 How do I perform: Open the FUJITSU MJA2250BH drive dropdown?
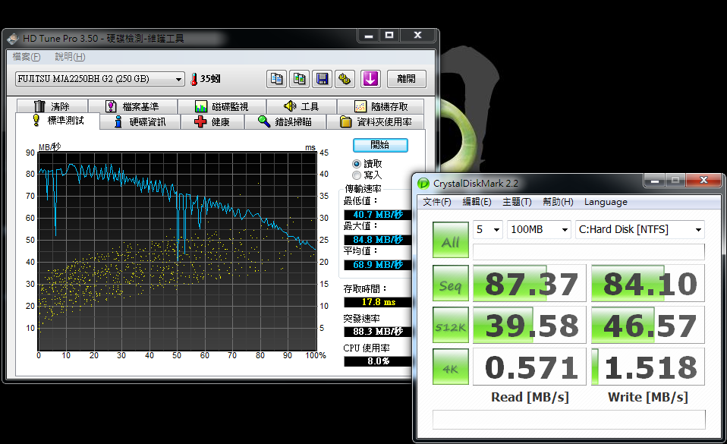99,79
